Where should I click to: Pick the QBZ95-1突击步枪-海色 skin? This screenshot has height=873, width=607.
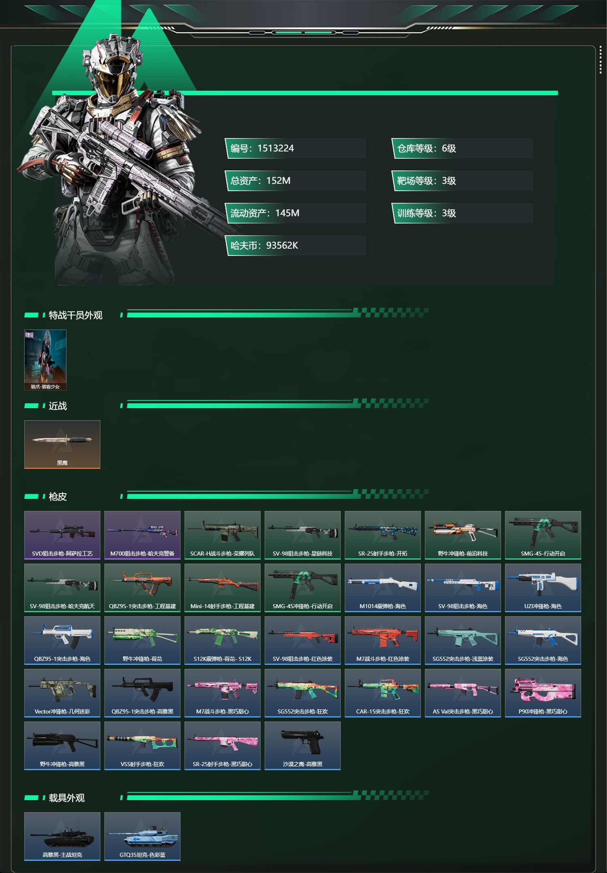[62, 641]
